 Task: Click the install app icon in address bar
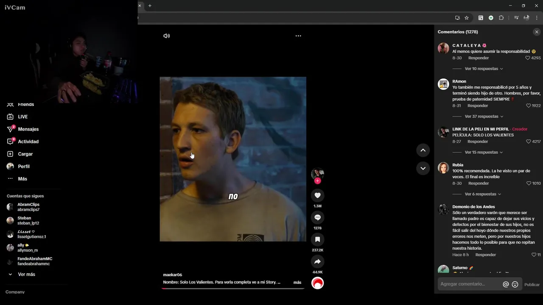coord(457,18)
